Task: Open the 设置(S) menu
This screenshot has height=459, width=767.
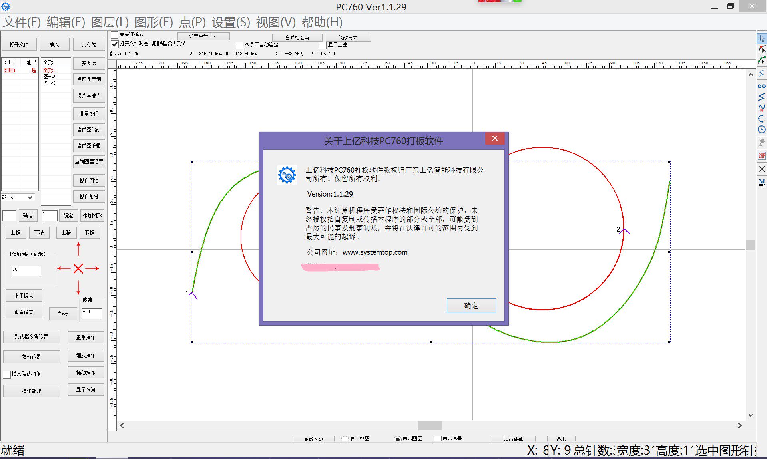Action: (231, 22)
